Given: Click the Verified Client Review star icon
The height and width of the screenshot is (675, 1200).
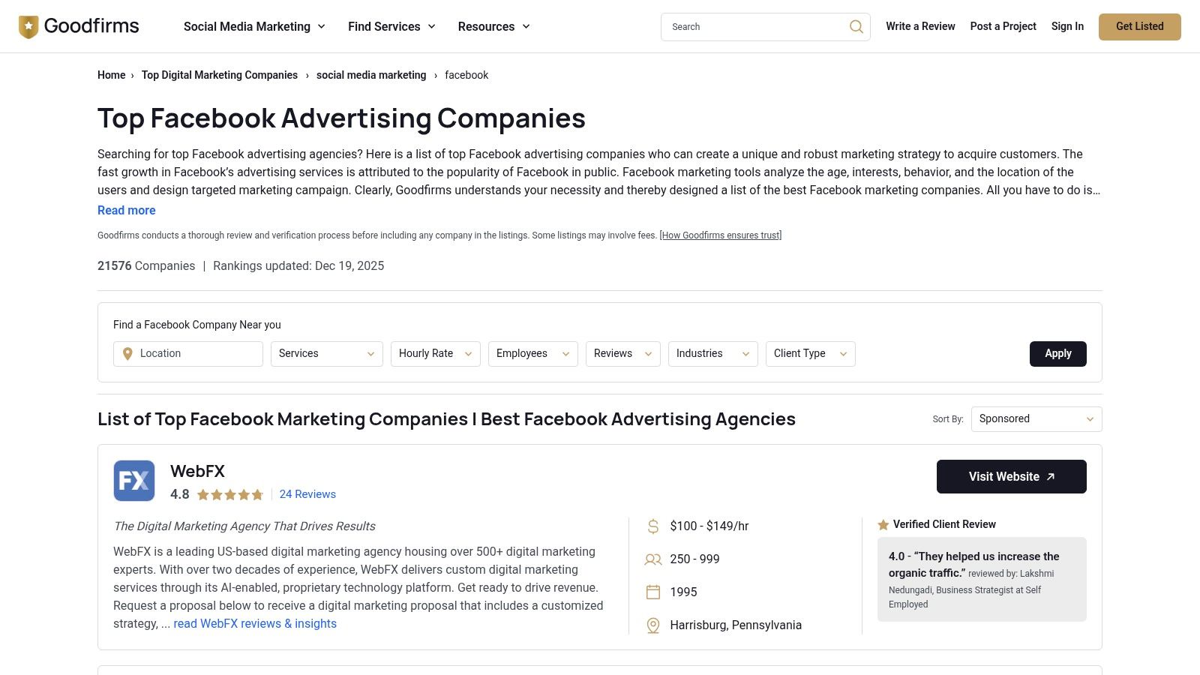Looking at the screenshot, I should point(882,524).
